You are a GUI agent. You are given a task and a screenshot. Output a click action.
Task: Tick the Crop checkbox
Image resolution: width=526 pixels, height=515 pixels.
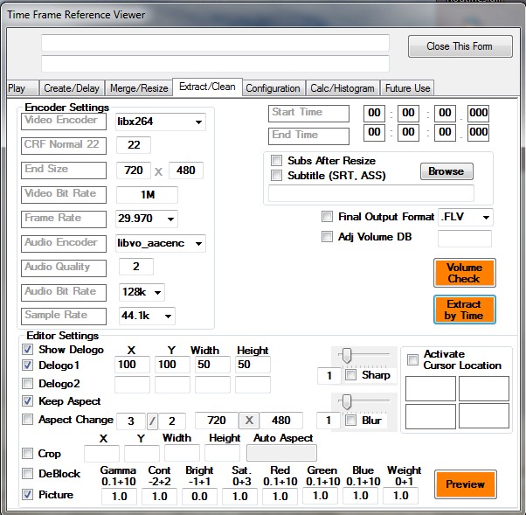pyautogui.click(x=27, y=454)
